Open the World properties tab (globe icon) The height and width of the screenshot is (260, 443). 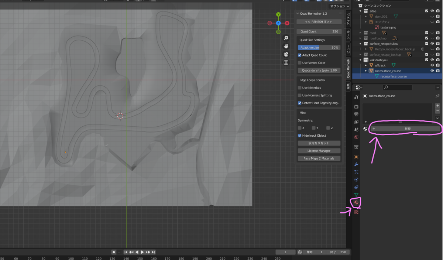pos(356,137)
